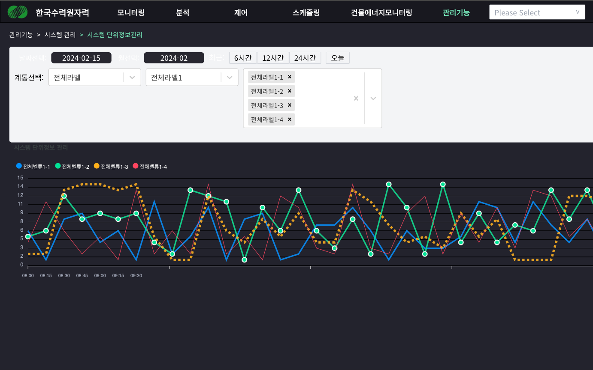Remove the 전체라벨1-4 tag

(290, 119)
